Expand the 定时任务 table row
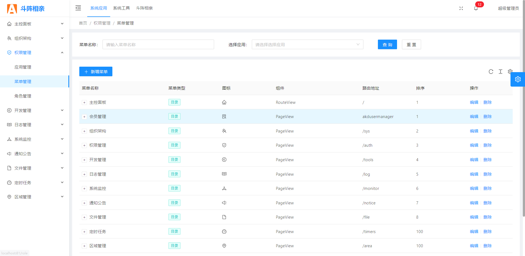Screen dimensions: 525x256 click(x=84, y=232)
